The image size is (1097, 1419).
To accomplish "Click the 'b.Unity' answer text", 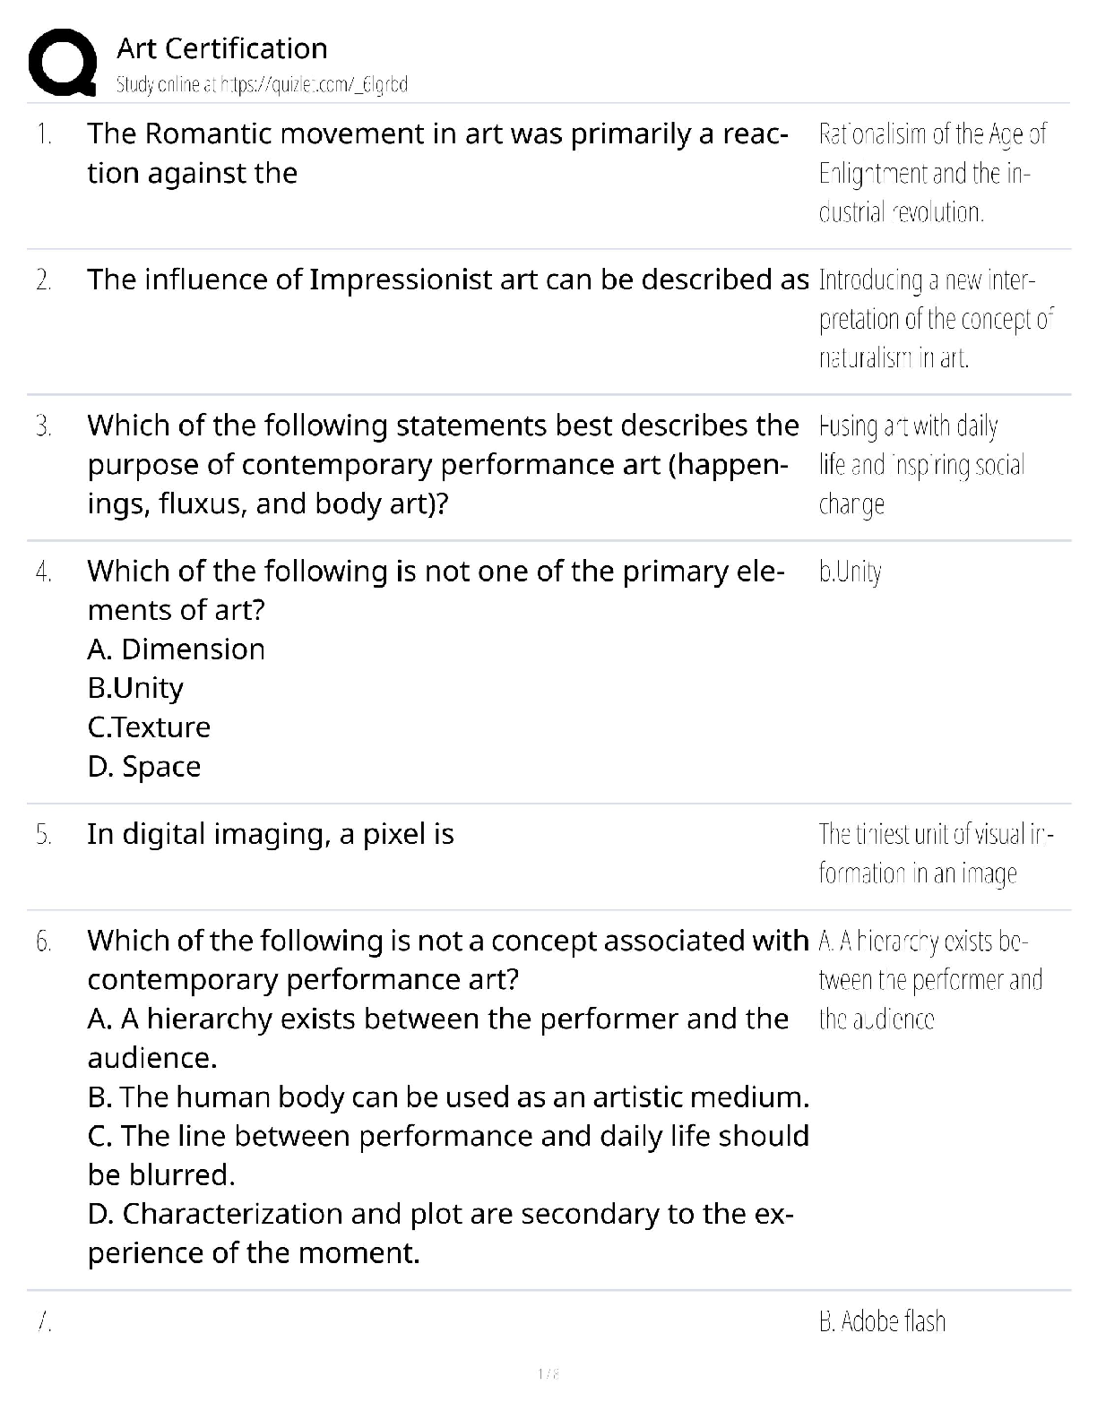I will tap(851, 572).
